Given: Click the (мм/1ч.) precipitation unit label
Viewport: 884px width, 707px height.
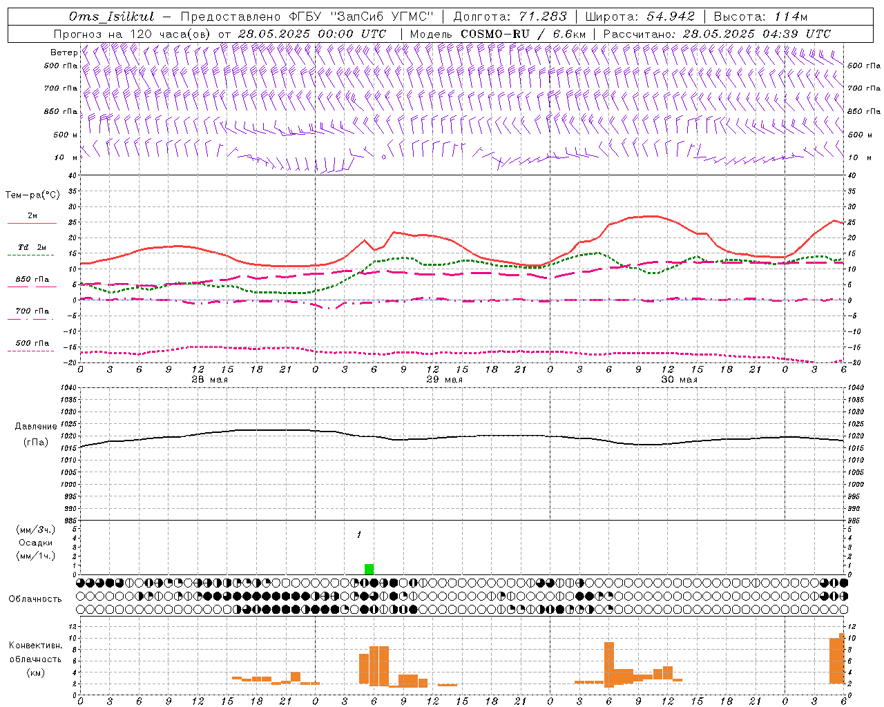Looking at the screenshot, I should (35, 556).
